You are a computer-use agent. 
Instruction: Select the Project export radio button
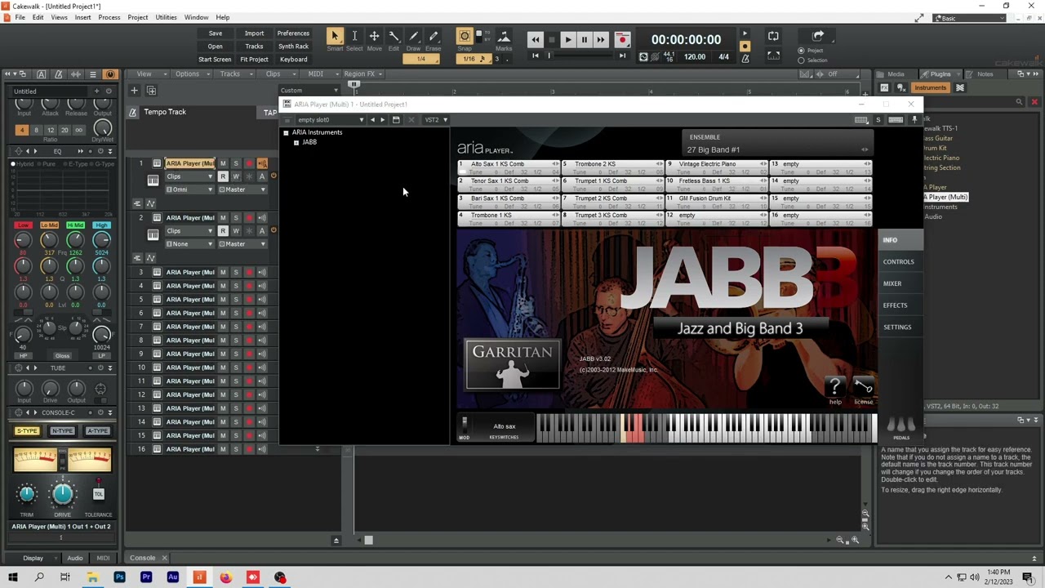(x=801, y=51)
